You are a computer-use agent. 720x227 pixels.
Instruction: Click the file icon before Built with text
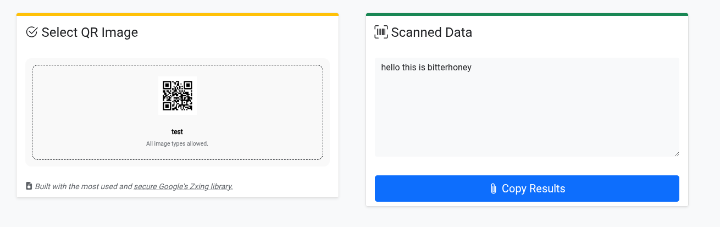29,186
